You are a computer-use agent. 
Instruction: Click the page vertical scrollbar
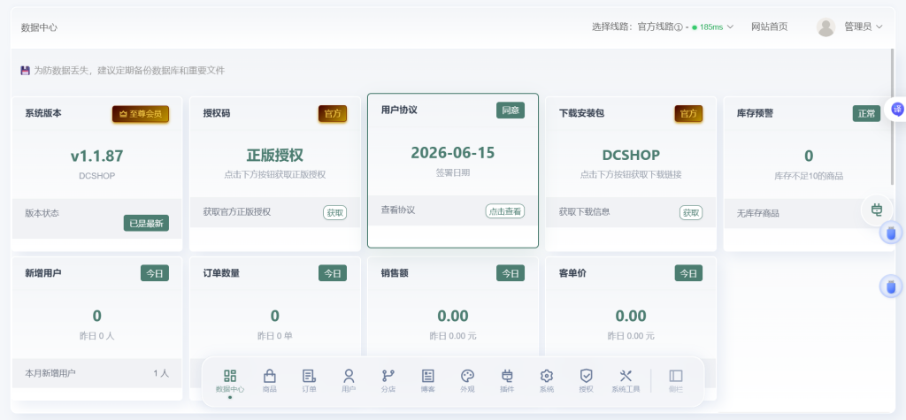[x=893, y=116]
